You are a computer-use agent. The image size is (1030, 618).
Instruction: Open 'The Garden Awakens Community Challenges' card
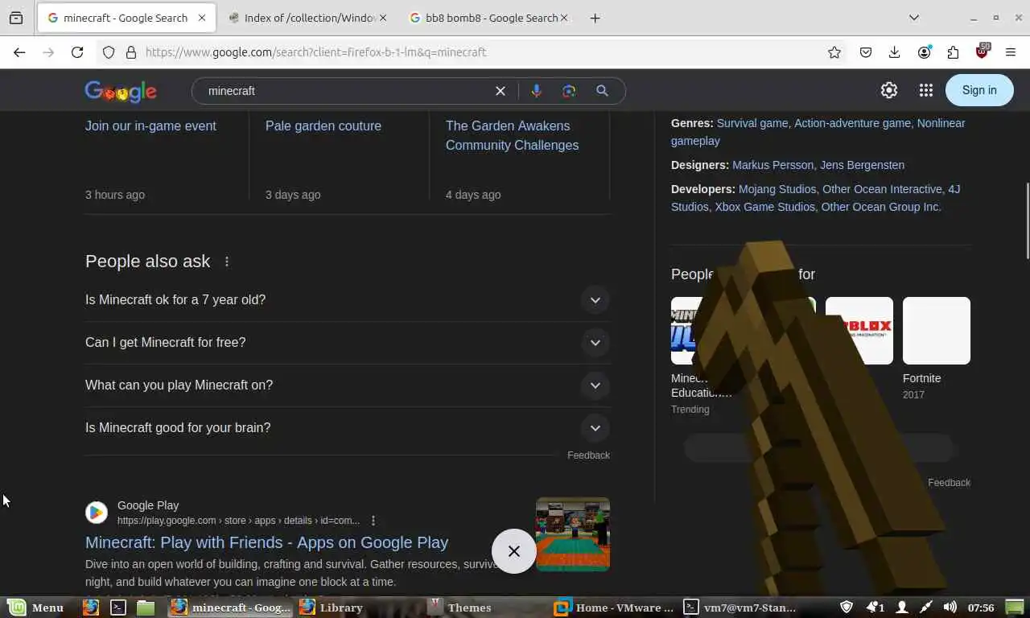click(x=513, y=136)
